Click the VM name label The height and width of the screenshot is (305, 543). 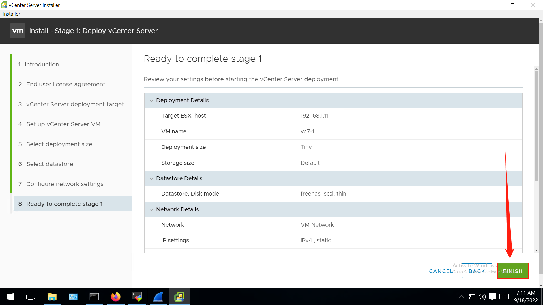coord(174,132)
